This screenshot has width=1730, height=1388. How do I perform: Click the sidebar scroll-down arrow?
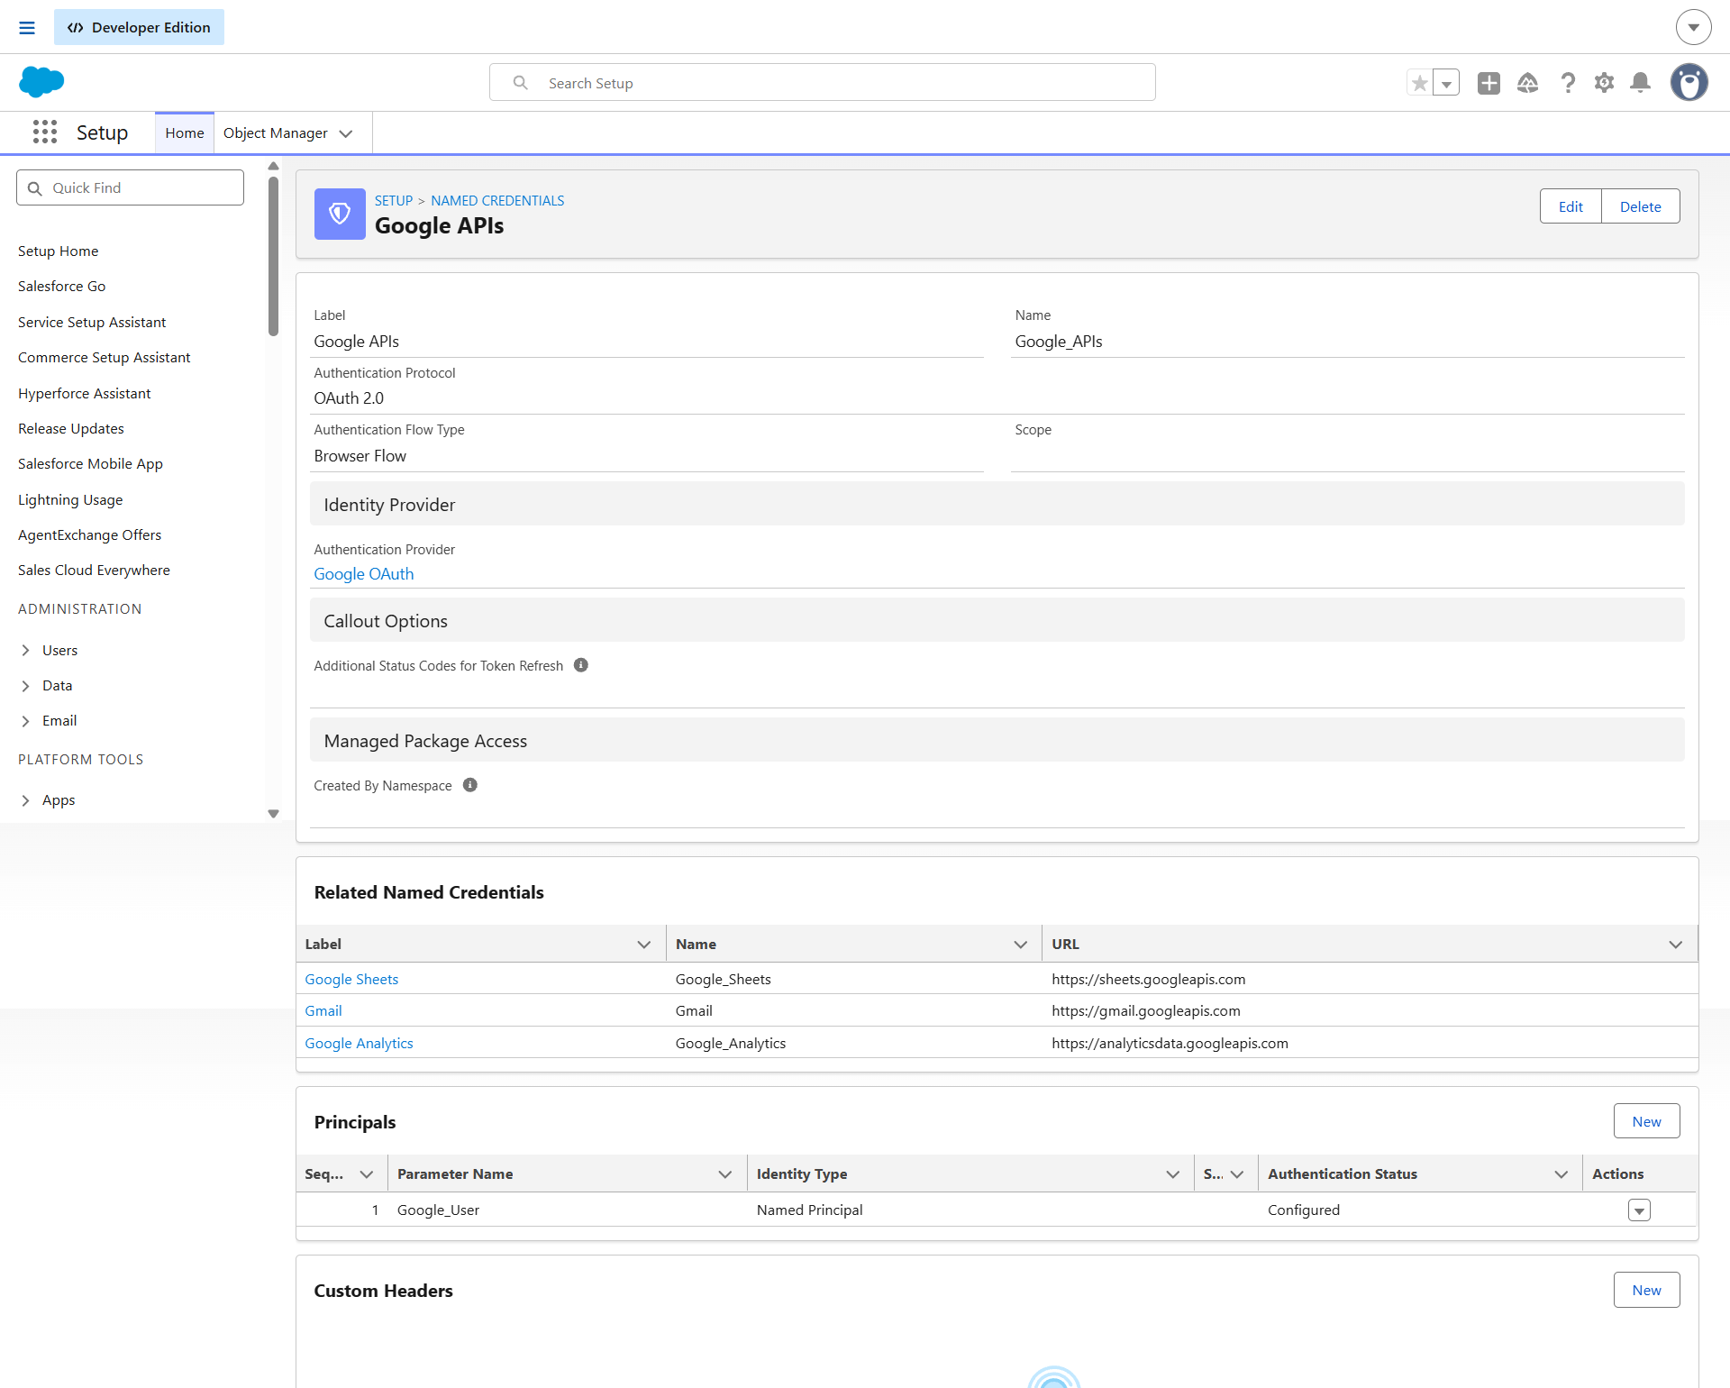(273, 814)
